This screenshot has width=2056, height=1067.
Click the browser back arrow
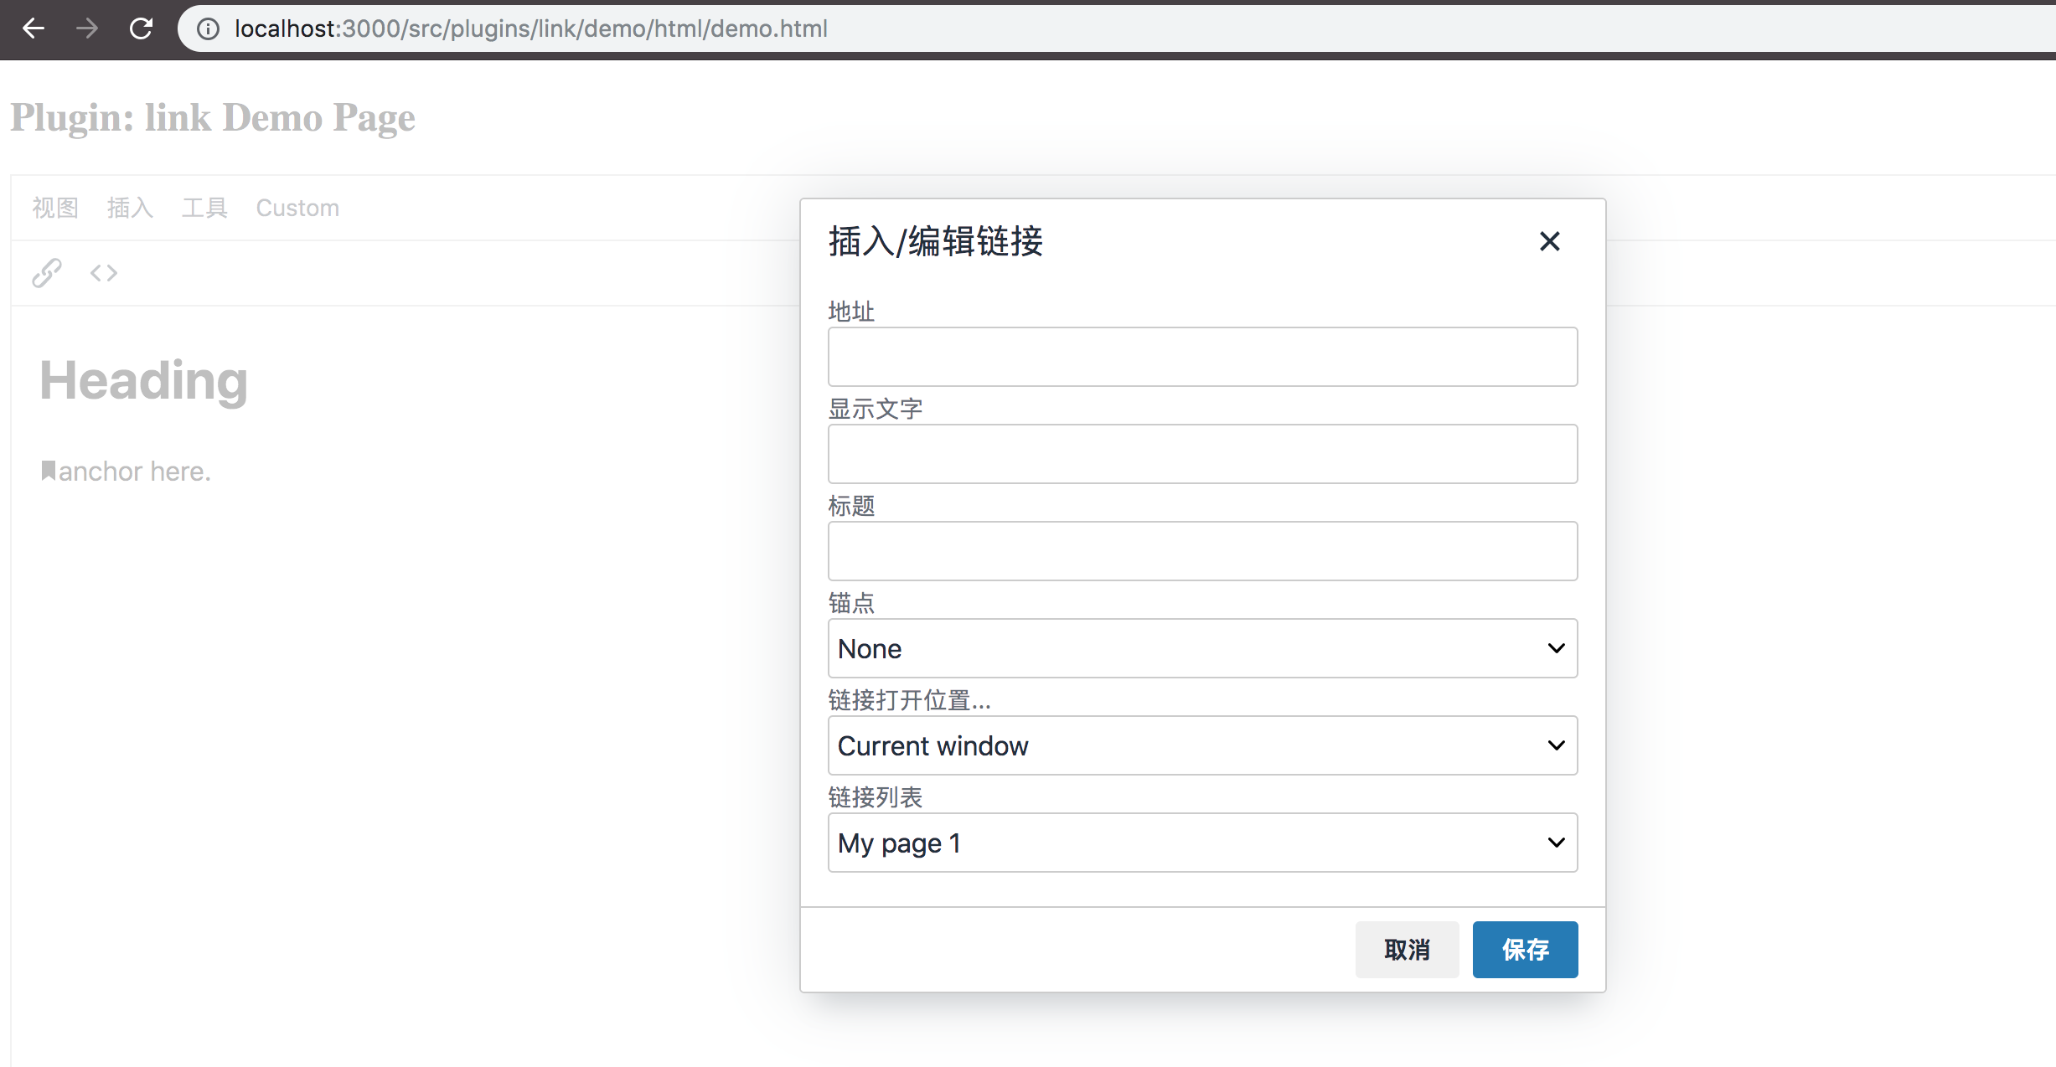[34, 28]
